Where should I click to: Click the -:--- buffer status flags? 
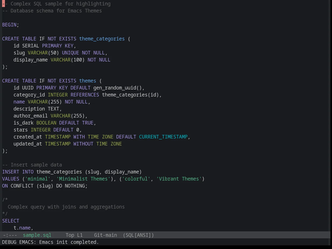[x=10, y=235]
